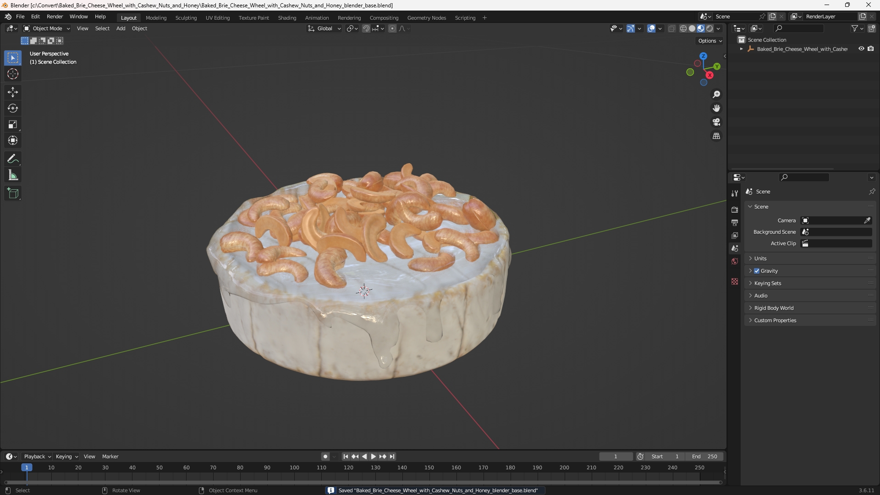Open the Object Mode dropdown
The image size is (880, 495).
pos(47,28)
